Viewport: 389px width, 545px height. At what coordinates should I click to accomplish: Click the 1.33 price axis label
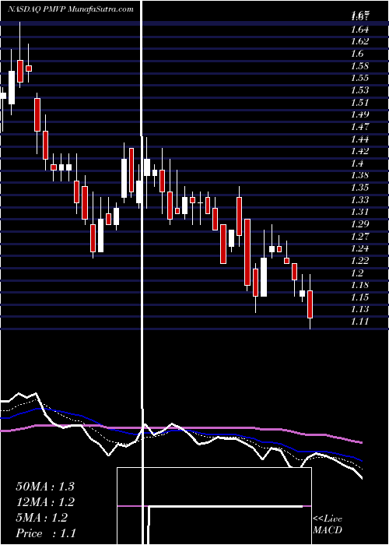tap(360, 200)
